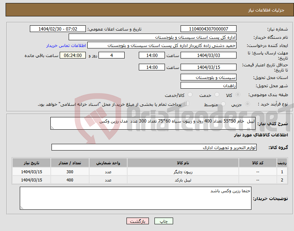The image size is (294, 231).
Task: Click the delivery city field زاهدان
Action: [x=209, y=85]
